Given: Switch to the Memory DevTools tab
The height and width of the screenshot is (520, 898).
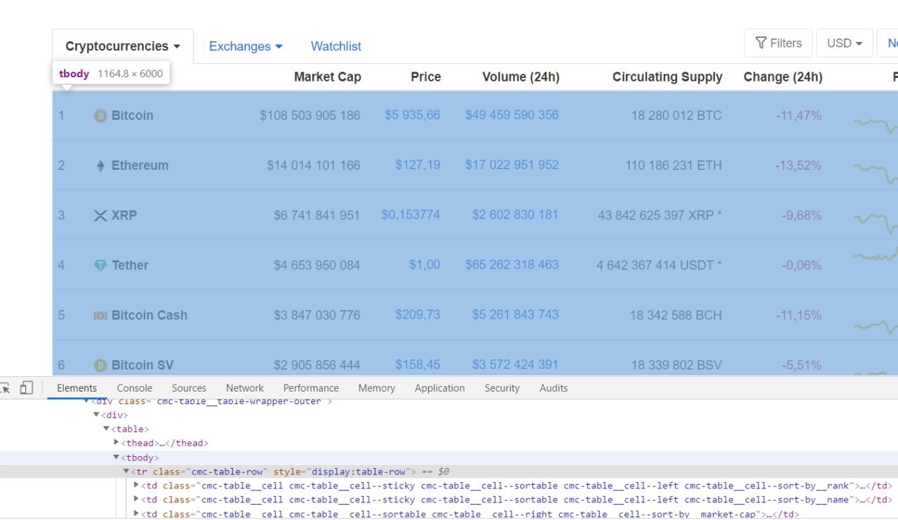Looking at the screenshot, I should [x=377, y=388].
